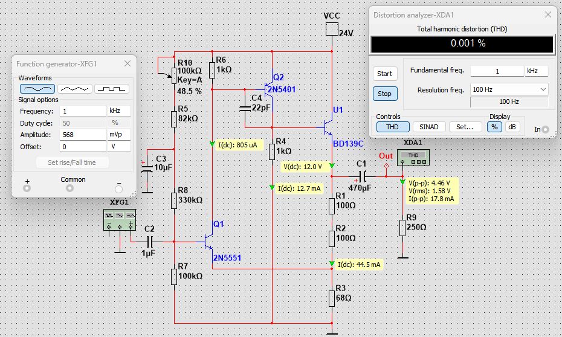Click the plus terminal of function generator
The height and width of the screenshot is (337, 562).
coord(27,188)
